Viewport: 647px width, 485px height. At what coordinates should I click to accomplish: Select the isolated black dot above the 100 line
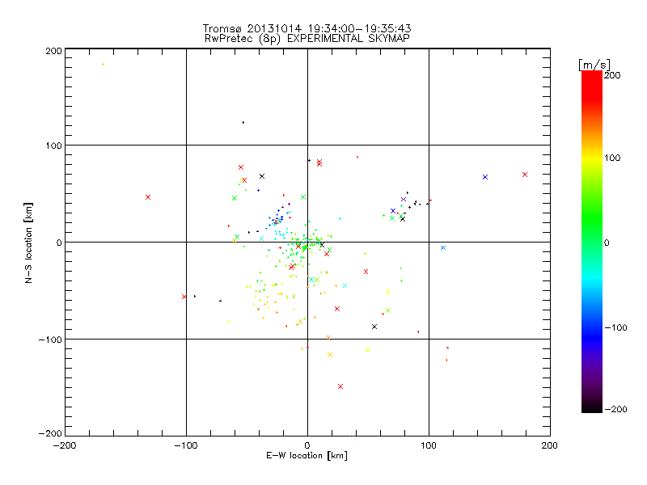[x=243, y=123]
